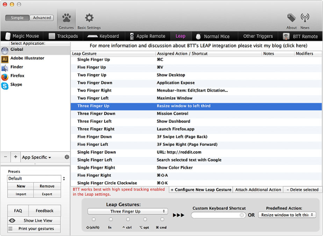Click the Import preset button
Viewport: 323px width, 236px height.
[21, 194]
